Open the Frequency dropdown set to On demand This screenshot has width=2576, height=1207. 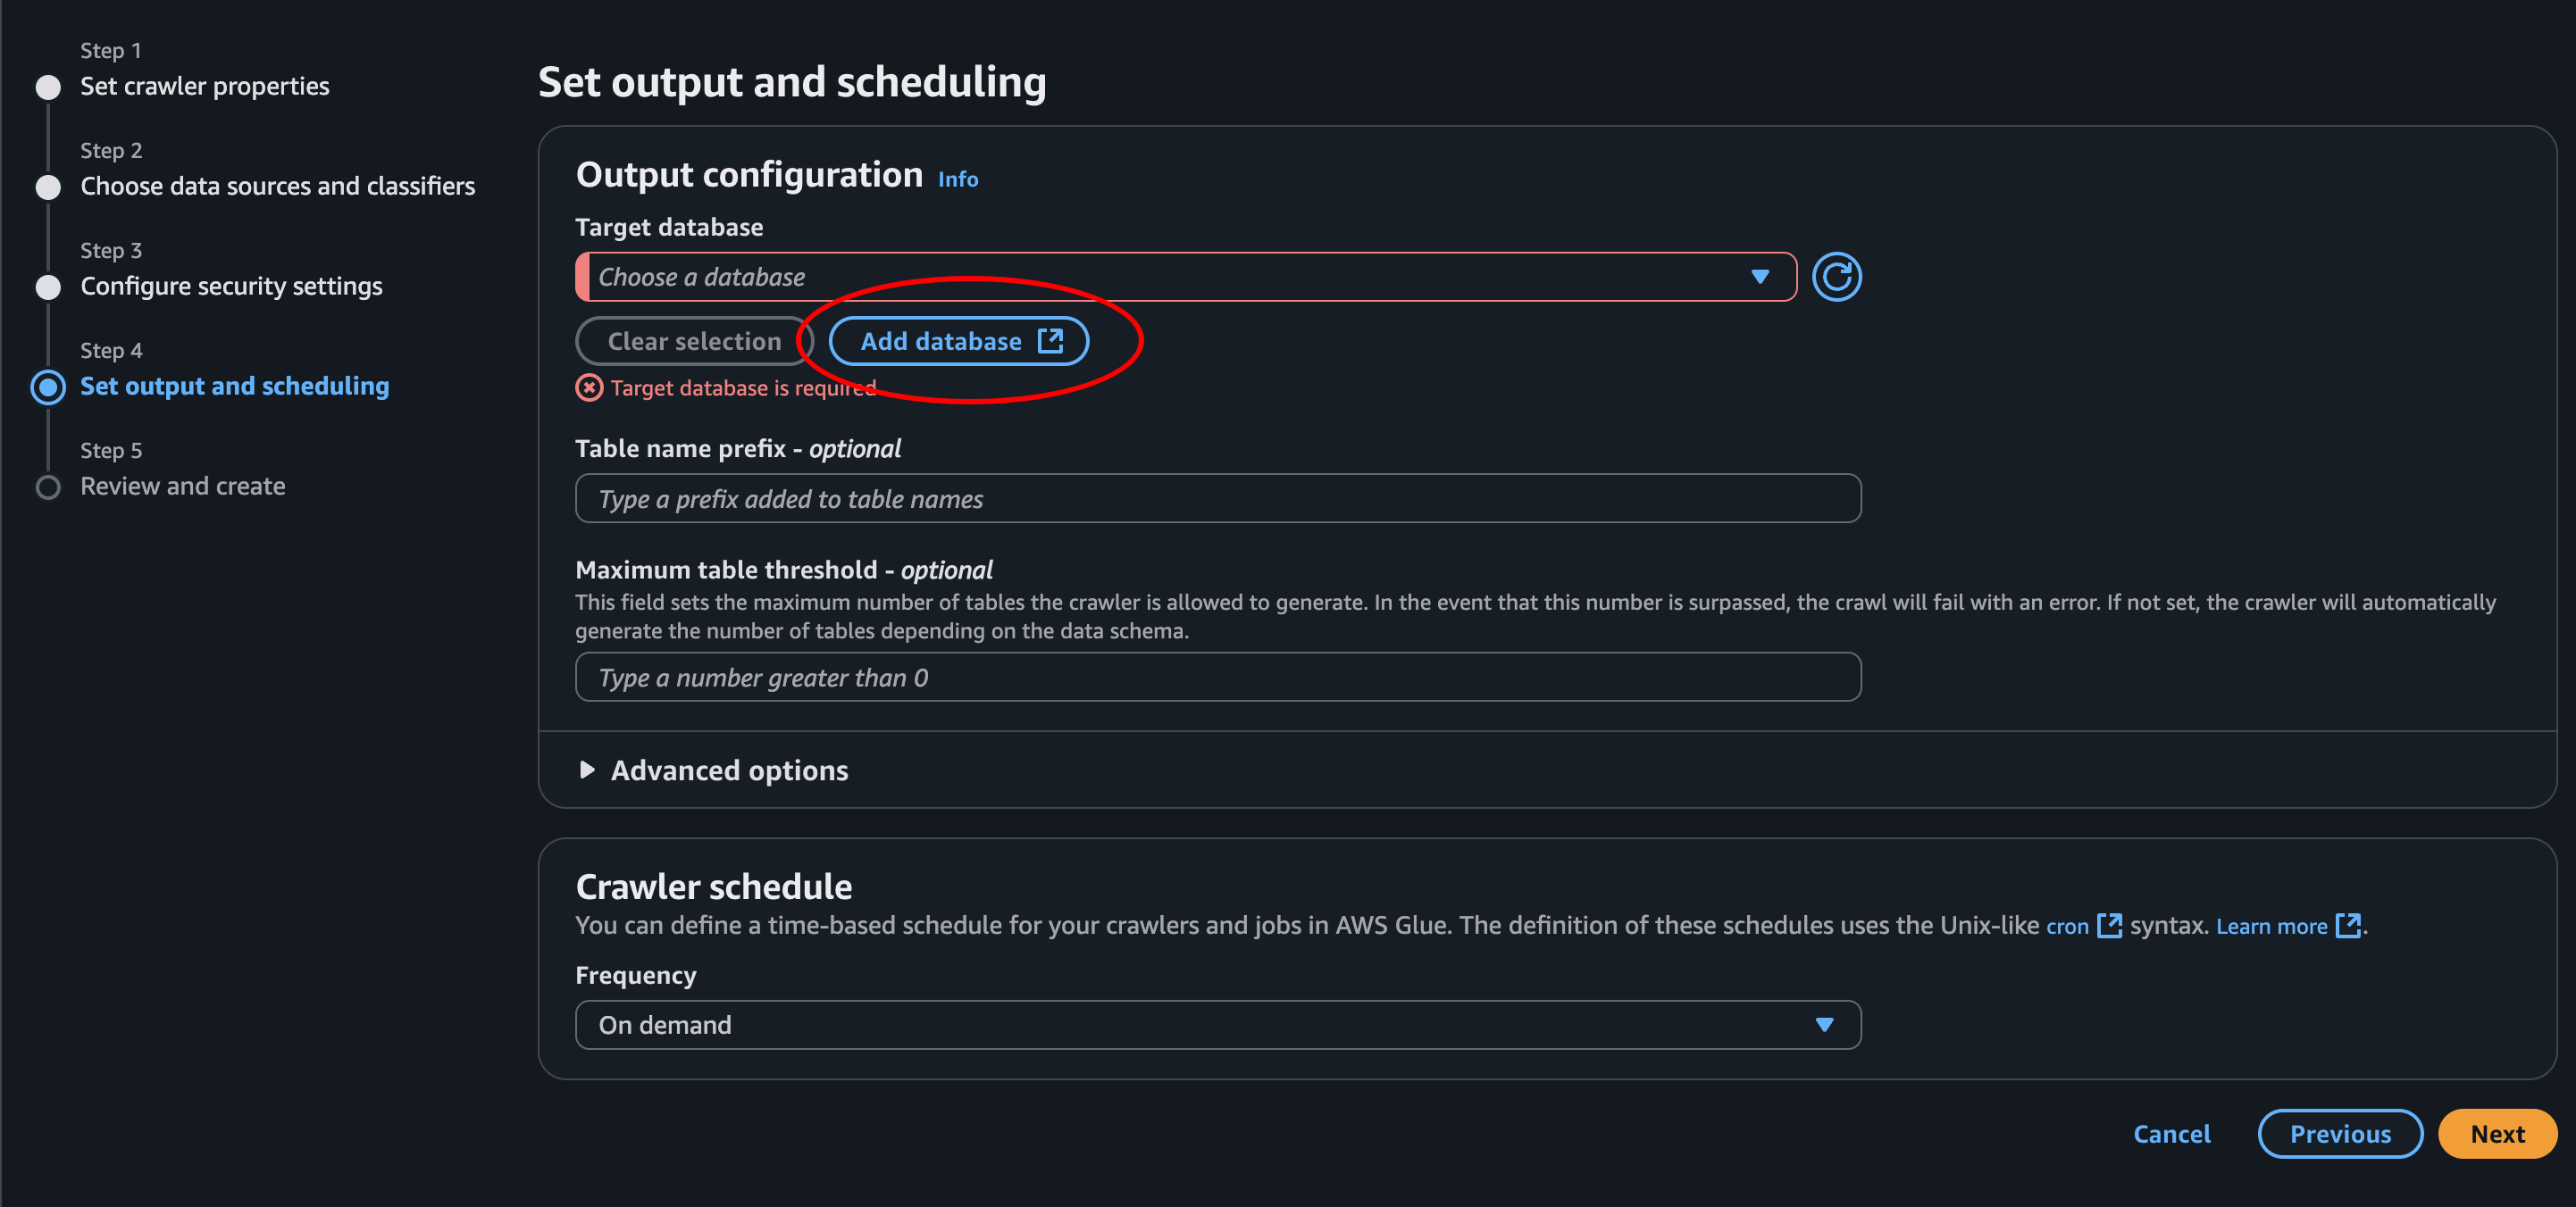tap(1217, 1025)
